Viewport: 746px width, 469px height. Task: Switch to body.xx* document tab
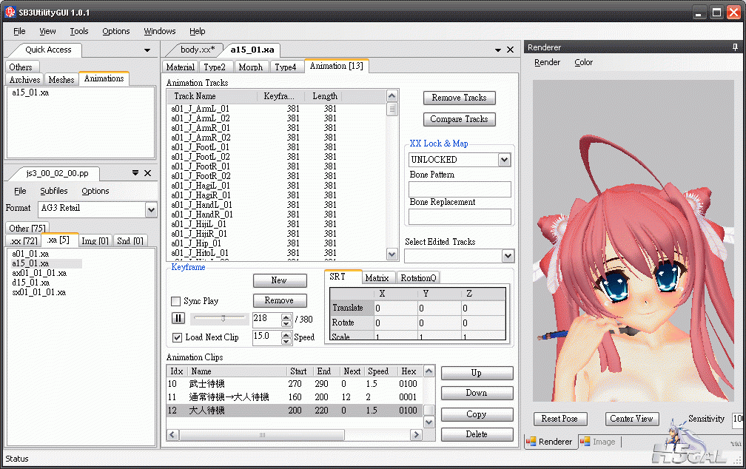(197, 50)
